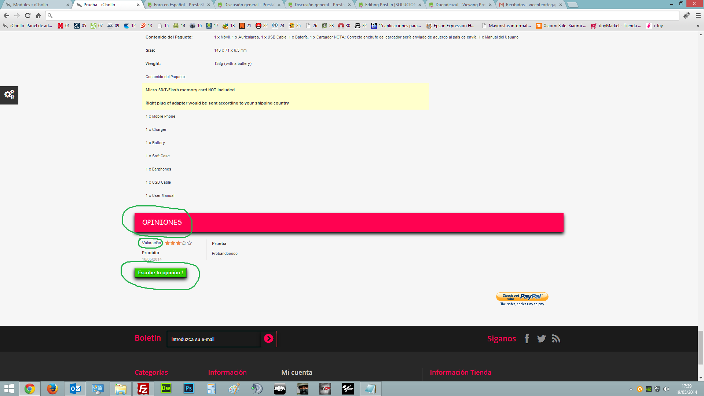Click the Escribe tu opinión button

[161, 272]
